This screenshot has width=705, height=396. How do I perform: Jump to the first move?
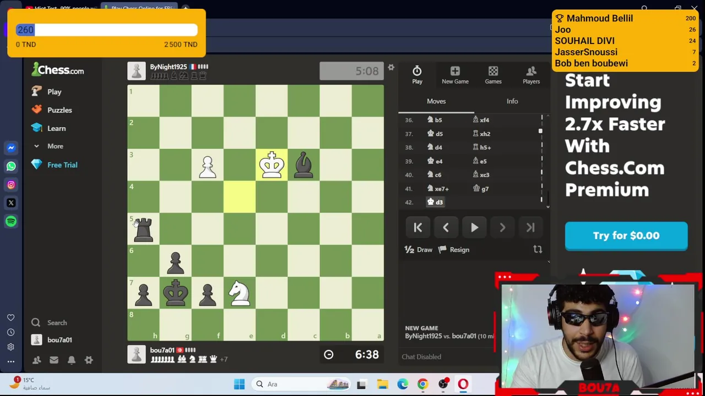click(x=418, y=228)
